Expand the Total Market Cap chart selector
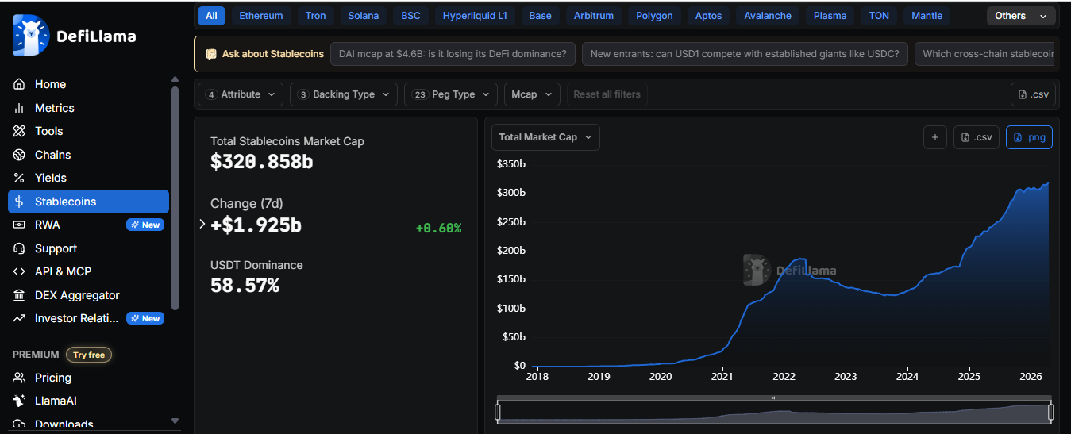This screenshot has width=1071, height=434. (545, 137)
